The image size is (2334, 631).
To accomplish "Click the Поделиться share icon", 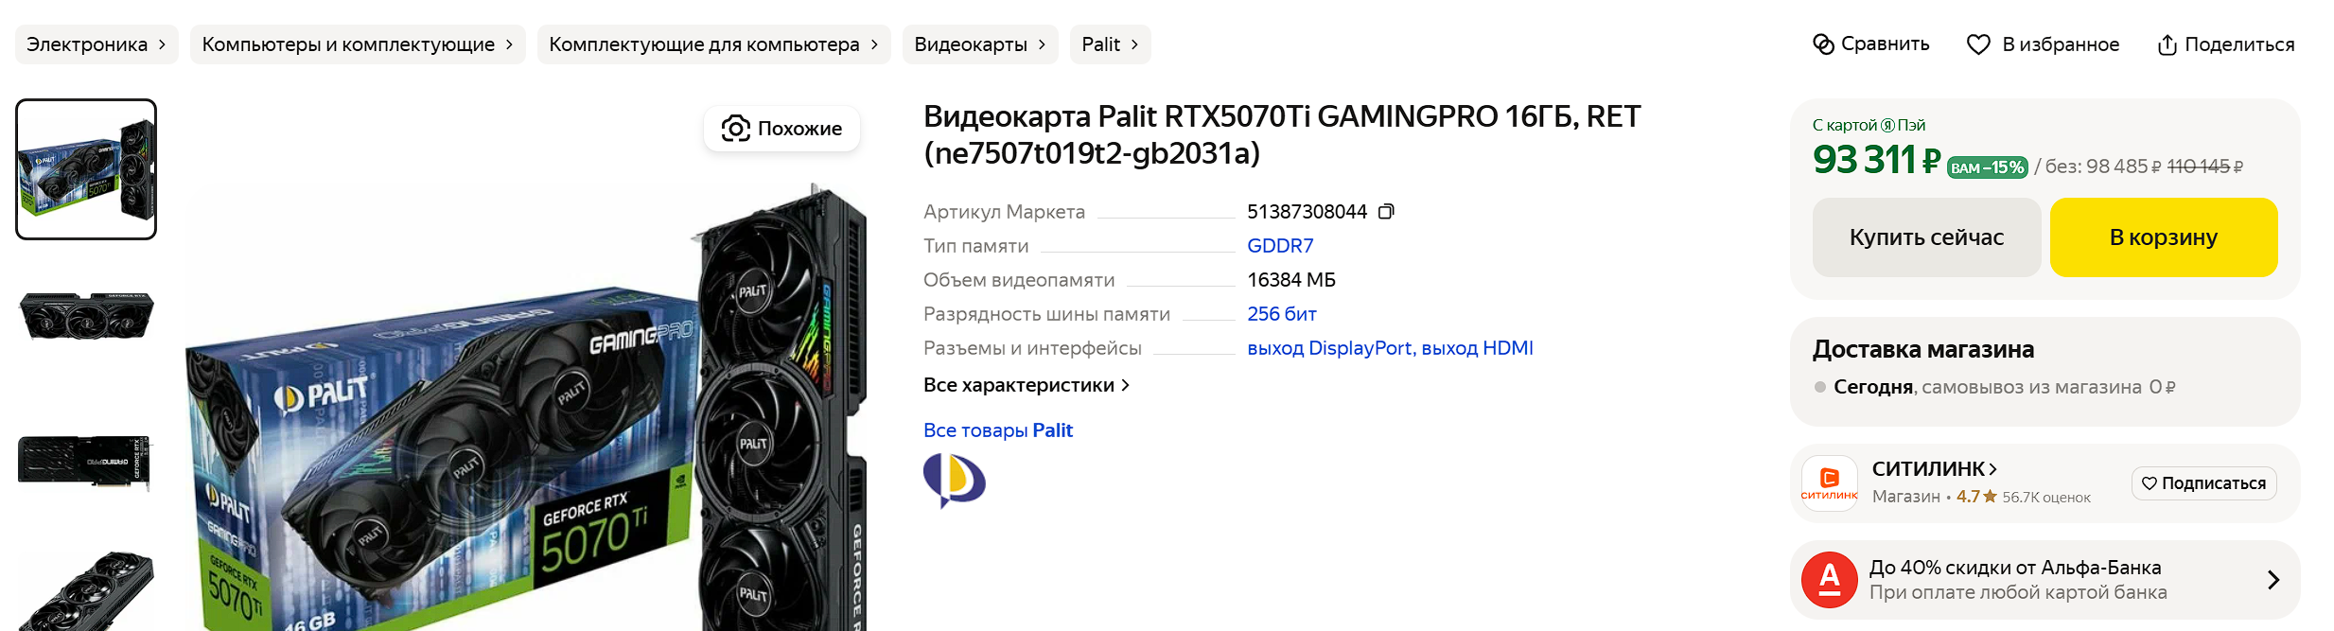I will pos(2167,44).
